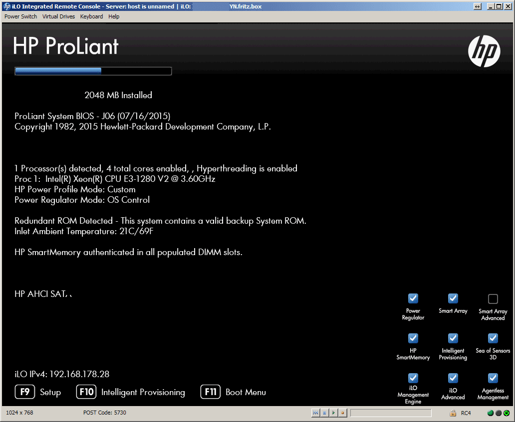Click the "HP AHCI SAT" text line

pos(43,294)
